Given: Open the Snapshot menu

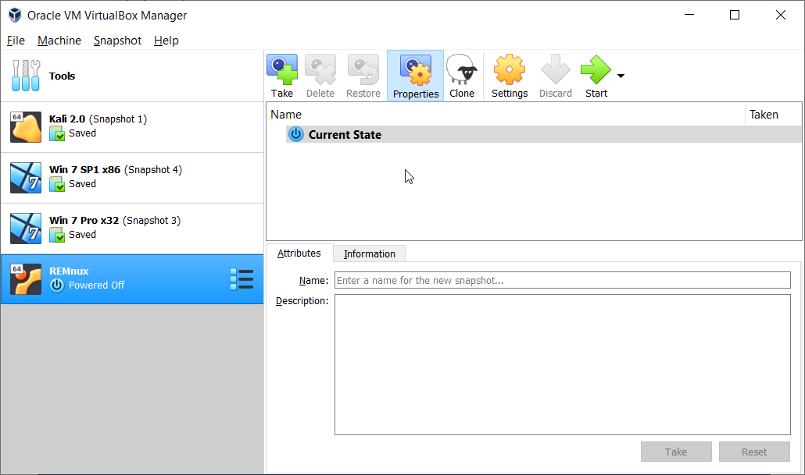Looking at the screenshot, I should tap(117, 40).
